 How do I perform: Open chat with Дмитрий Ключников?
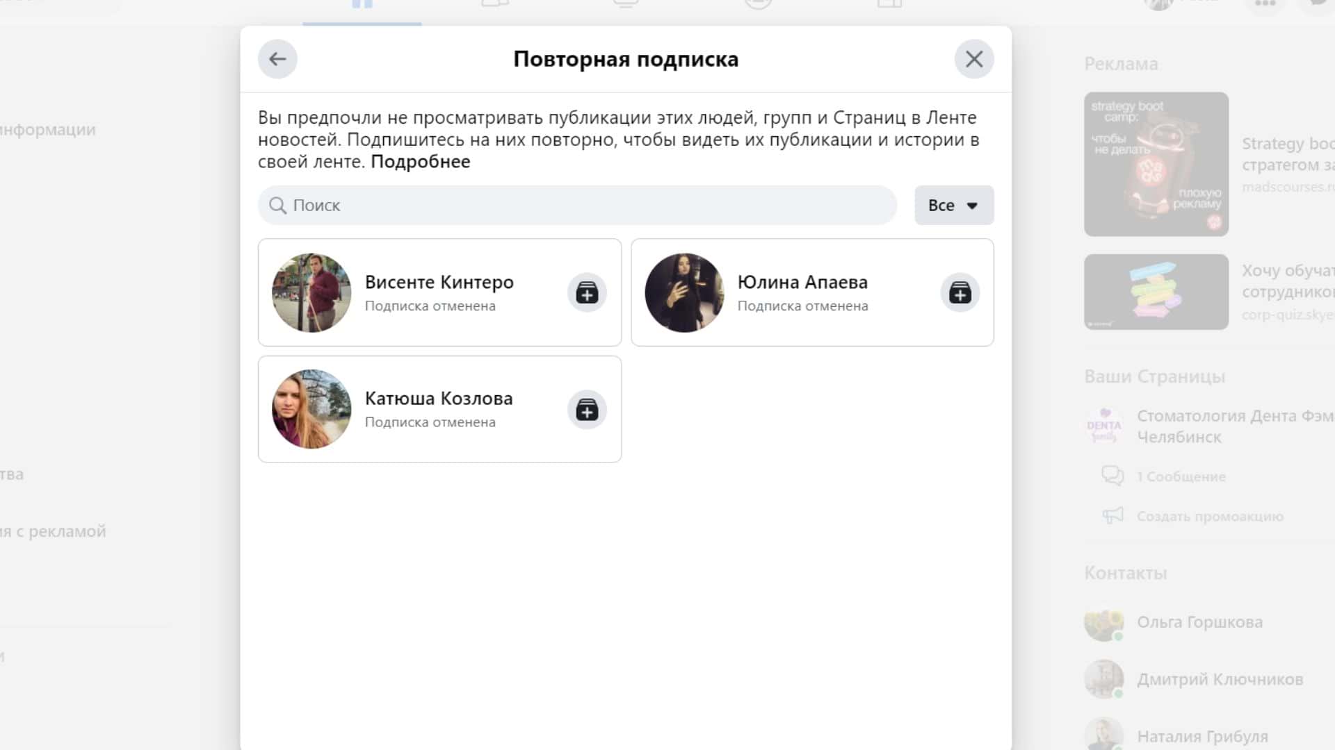pos(1219,679)
